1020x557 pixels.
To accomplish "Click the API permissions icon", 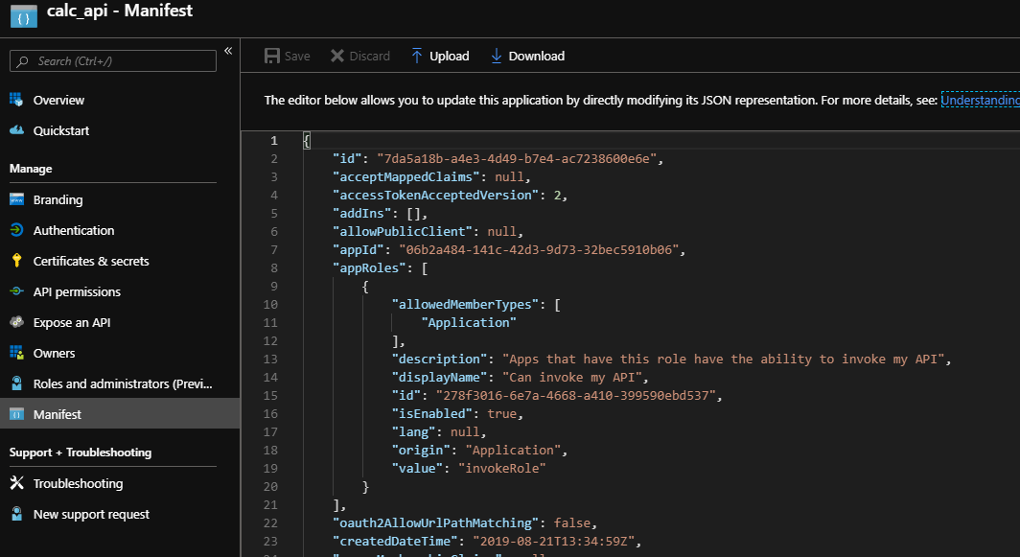I will 16,291.
